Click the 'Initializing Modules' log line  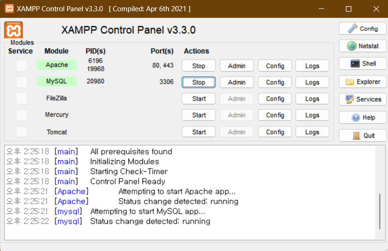pos(125,162)
